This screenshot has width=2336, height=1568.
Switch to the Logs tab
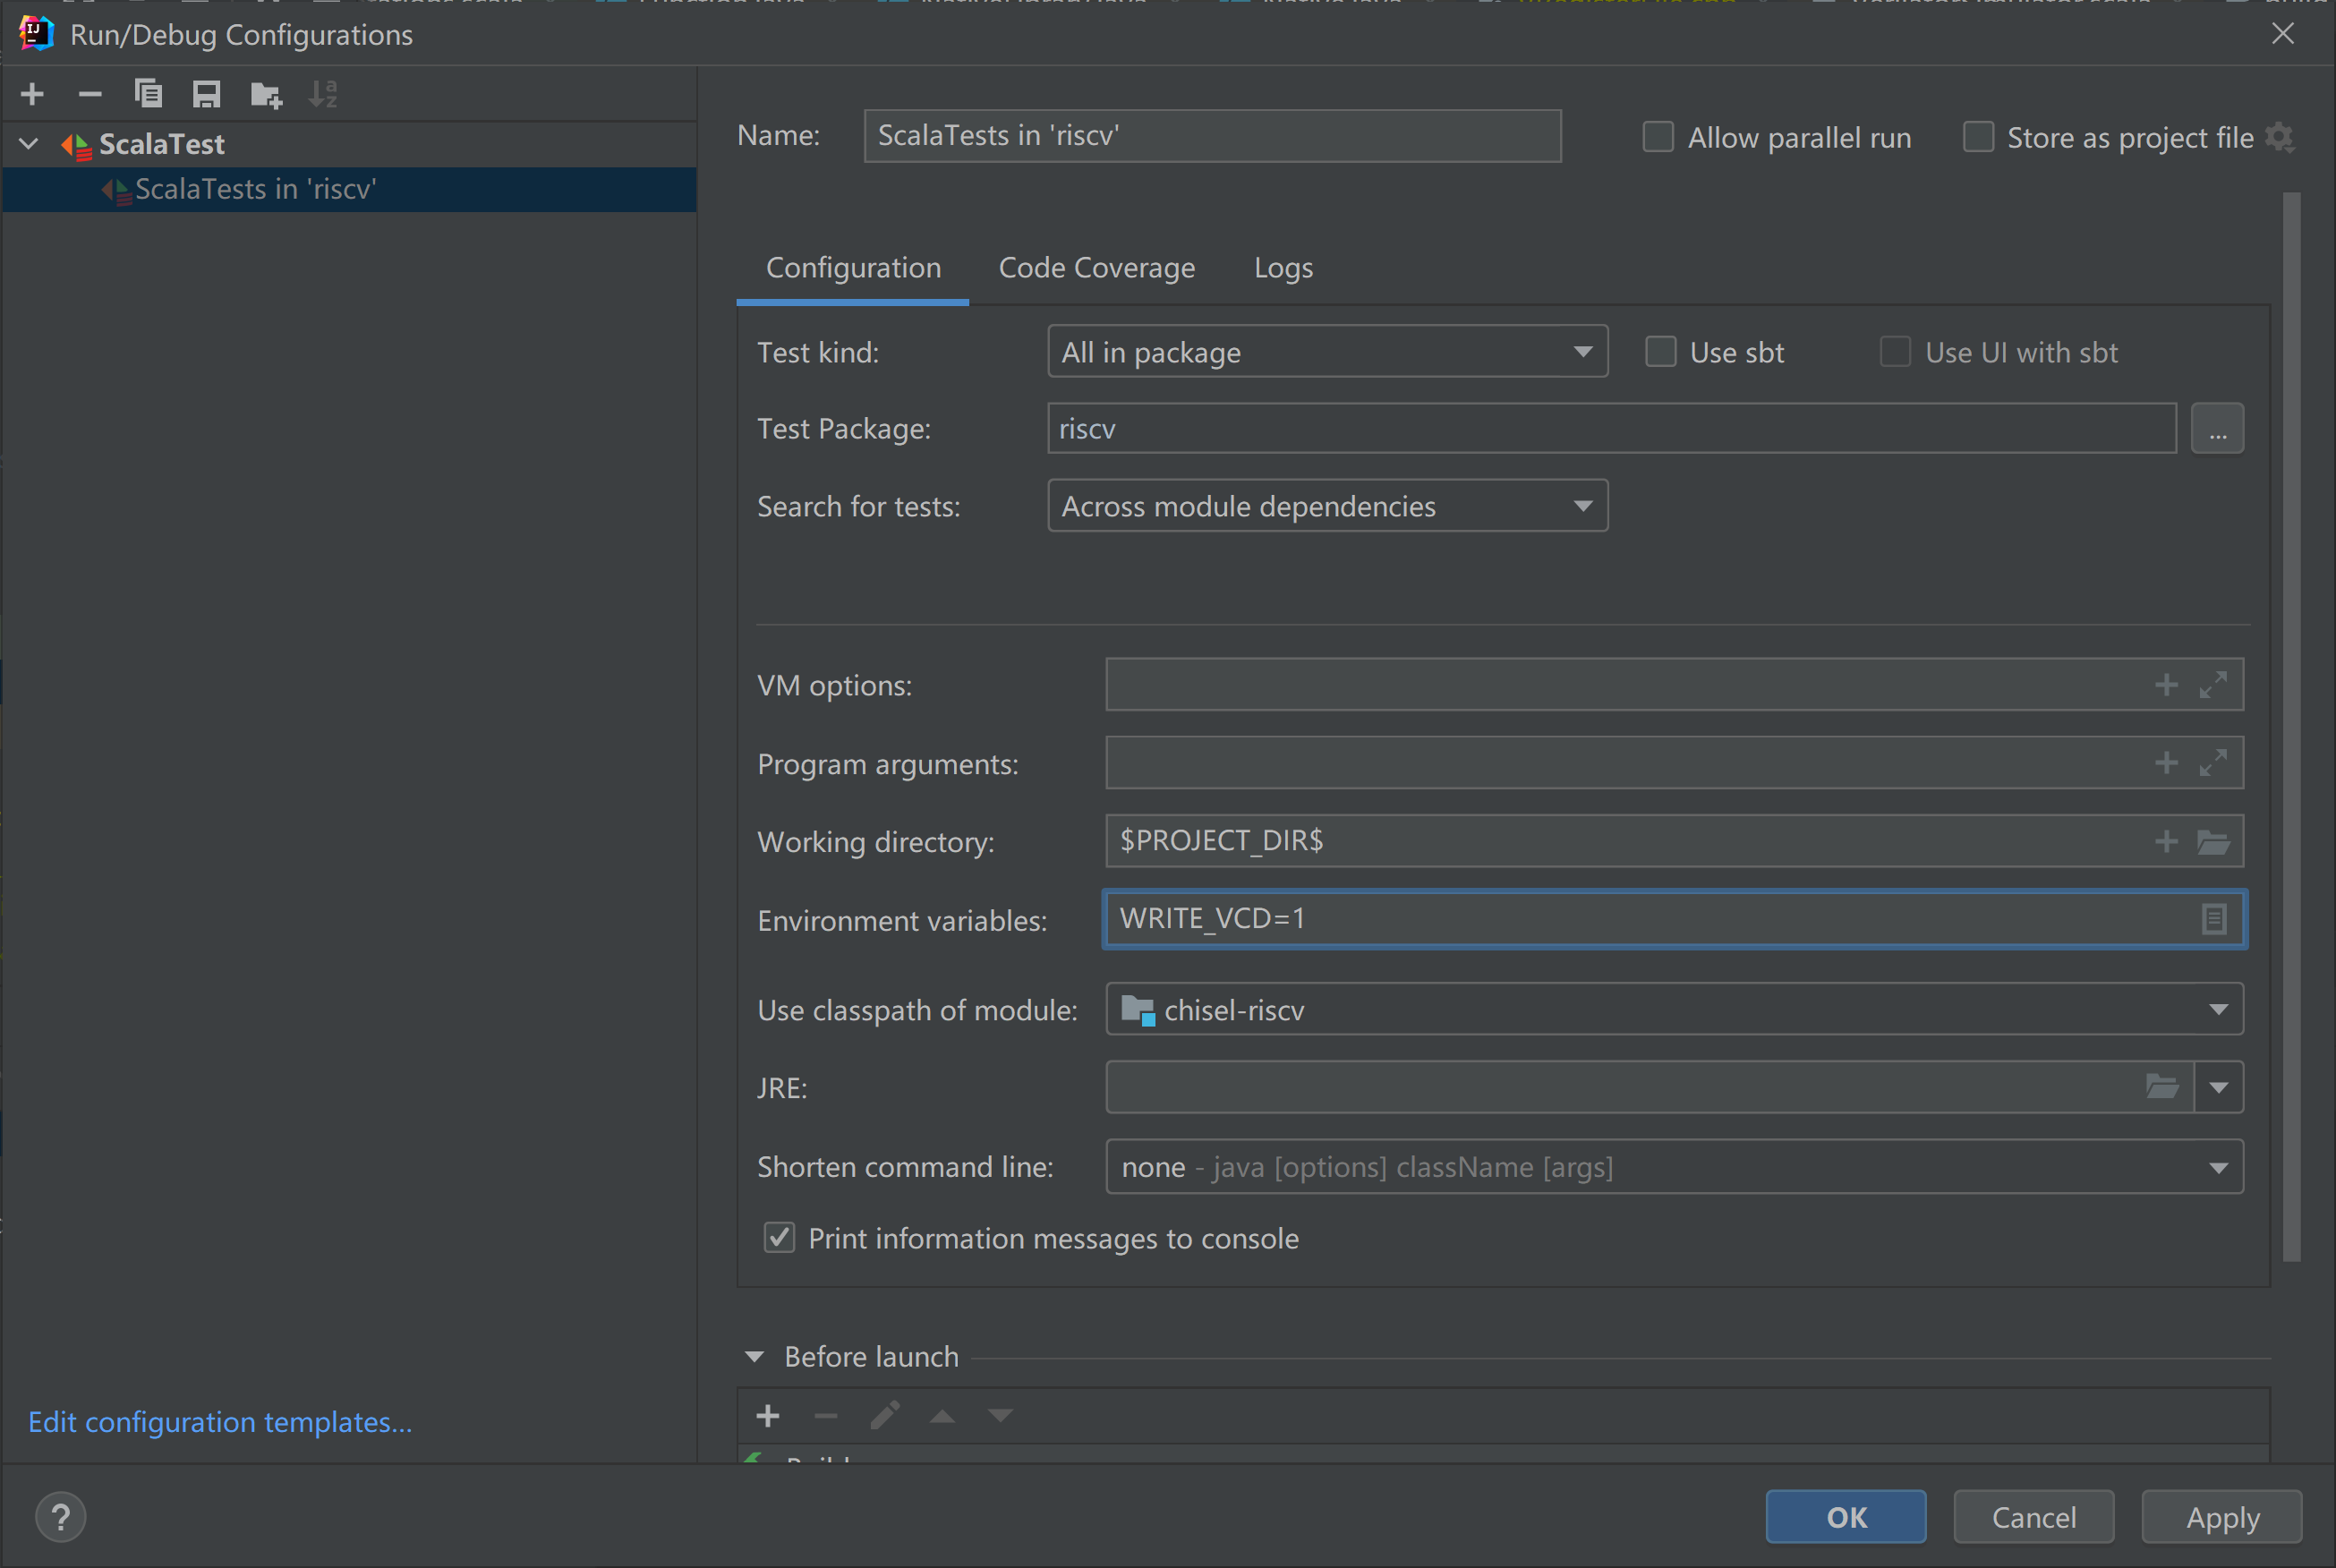coord(1283,268)
